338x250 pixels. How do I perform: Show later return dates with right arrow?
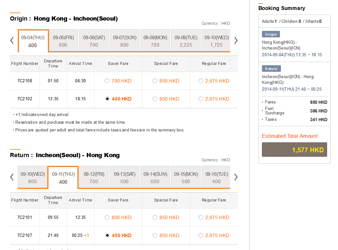coord(236,177)
